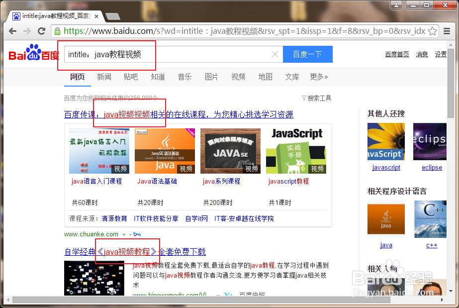This screenshot has width=459, height=308.
Task: Click the javascript教程 link
Action: click(x=288, y=182)
